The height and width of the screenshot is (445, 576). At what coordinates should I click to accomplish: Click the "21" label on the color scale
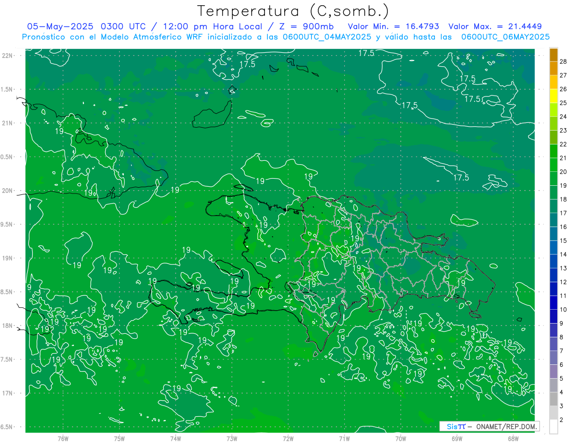click(x=563, y=158)
